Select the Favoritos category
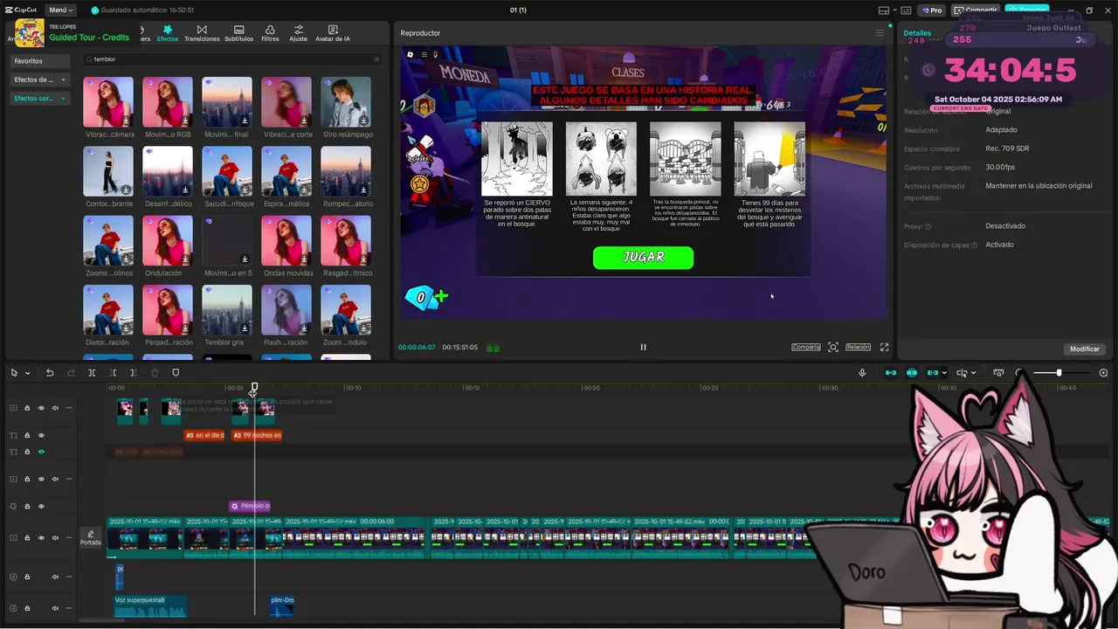Viewport: 1118px width, 629px height. point(39,61)
